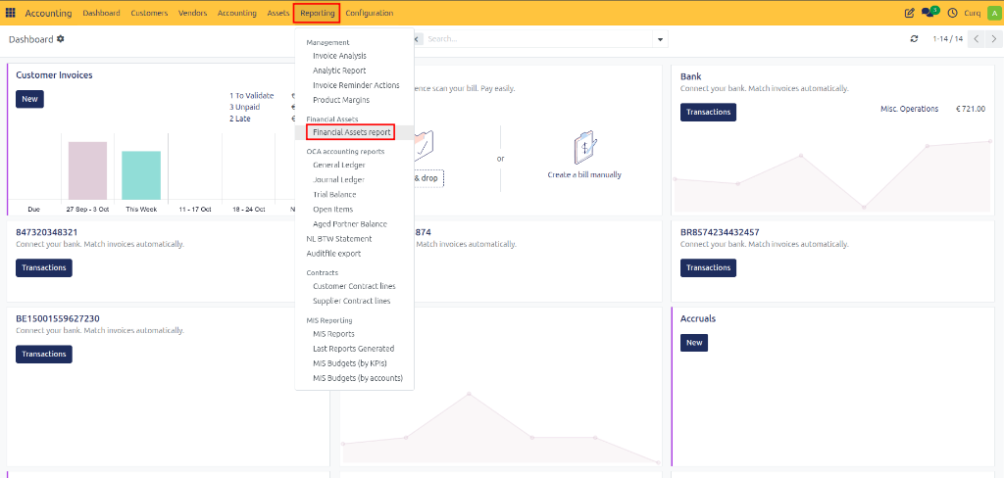Click the Accounting app title

point(48,13)
